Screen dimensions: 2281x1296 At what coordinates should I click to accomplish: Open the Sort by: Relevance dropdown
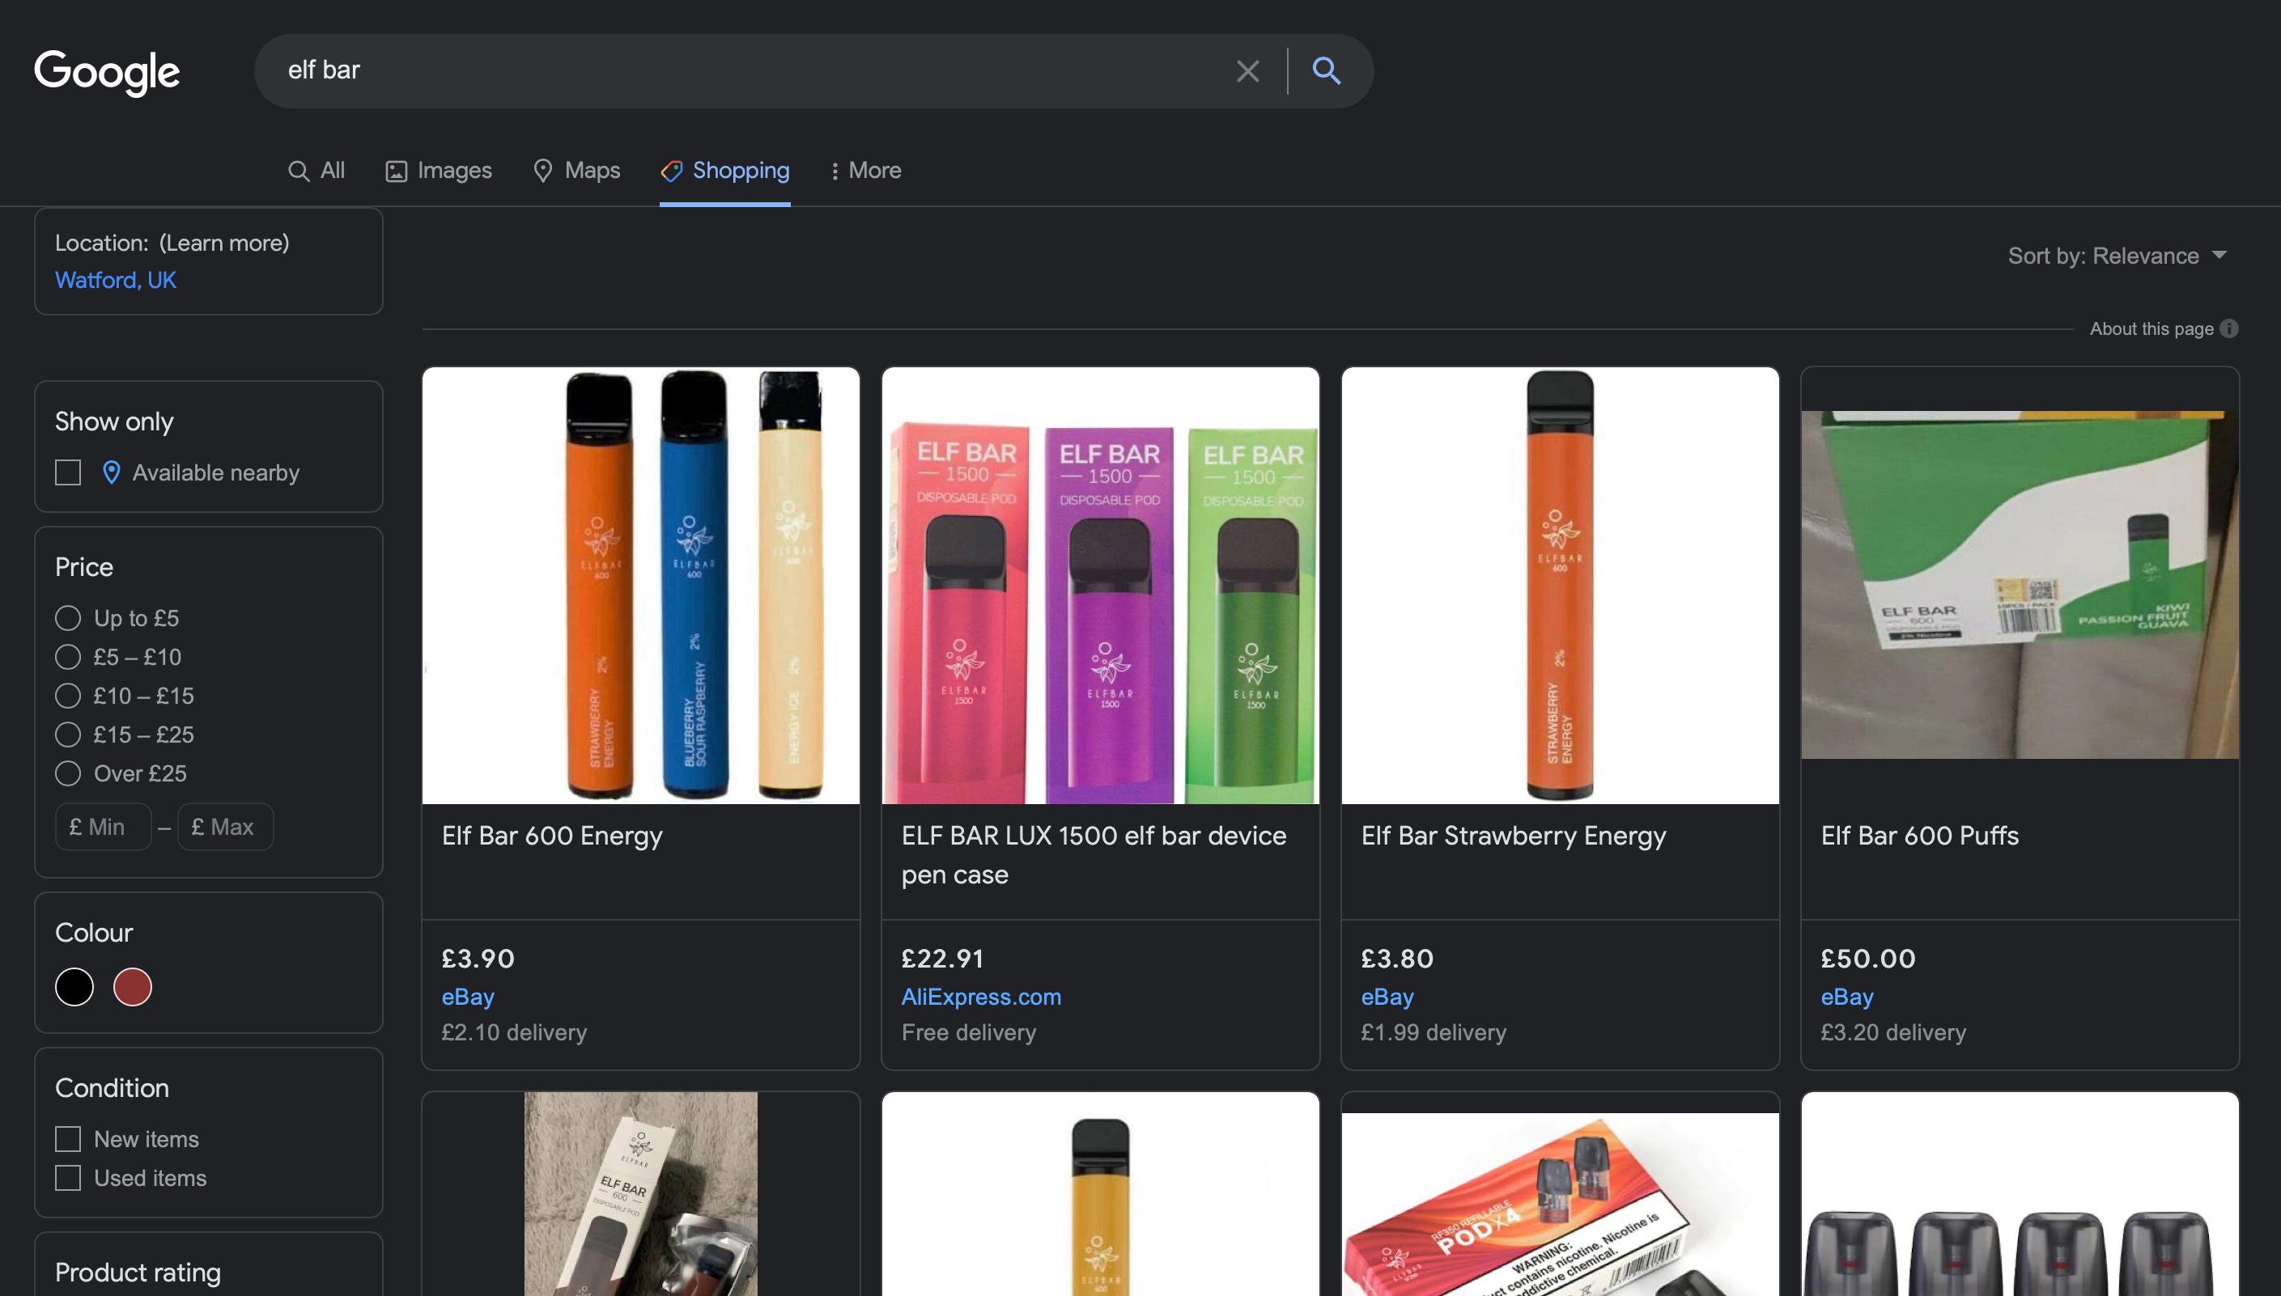[2118, 256]
